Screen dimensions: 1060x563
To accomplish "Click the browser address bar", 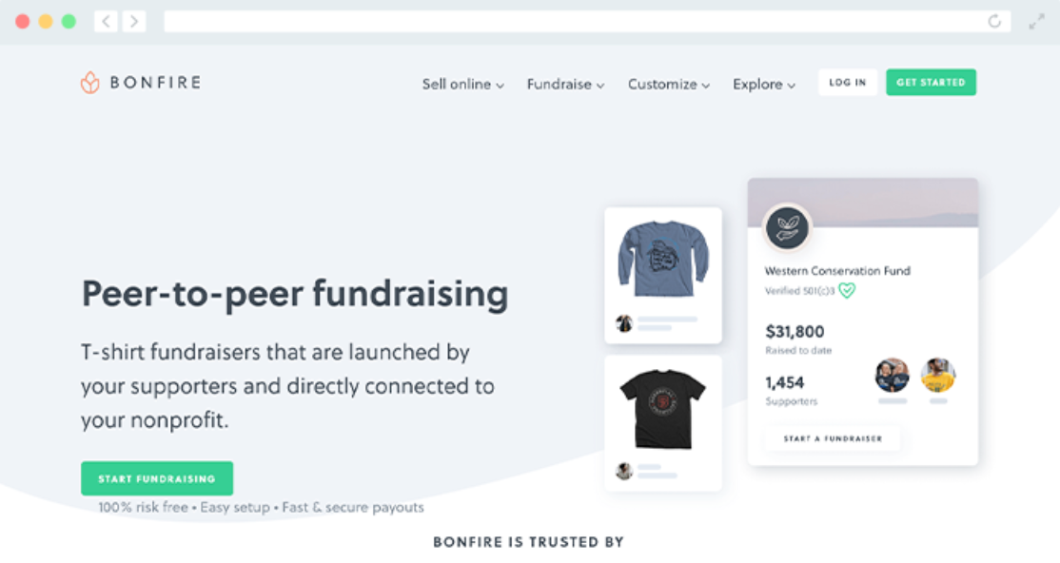I will click(587, 22).
